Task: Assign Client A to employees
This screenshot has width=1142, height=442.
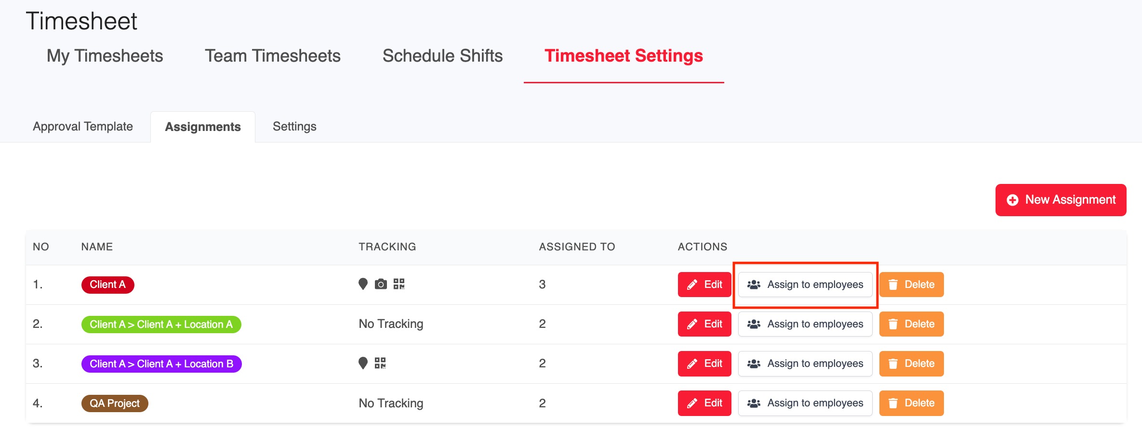Action: [805, 285]
